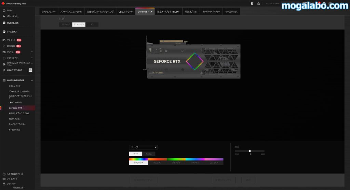
Task: Select the ギャラクシー (Galaxy) theme label
Action: tap(138, 163)
